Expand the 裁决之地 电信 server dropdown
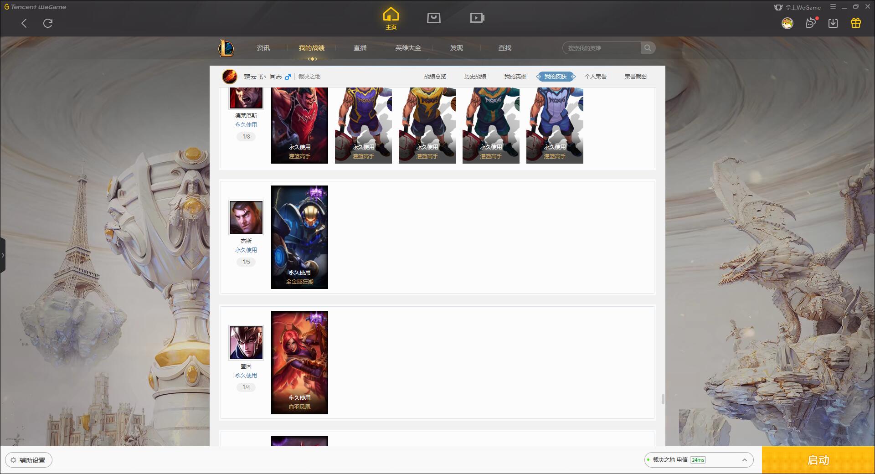 (698, 460)
